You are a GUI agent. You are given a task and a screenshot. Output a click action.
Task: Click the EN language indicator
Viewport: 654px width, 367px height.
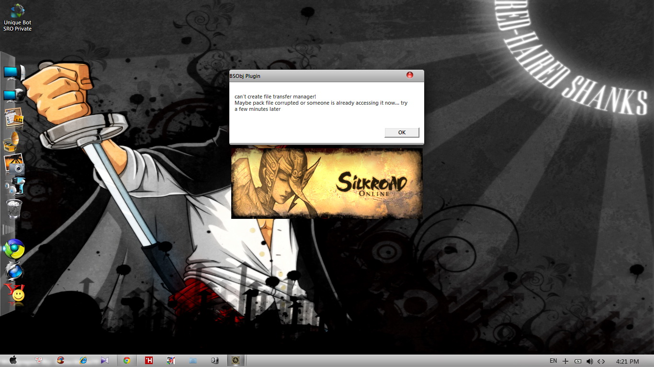[x=553, y=361]
